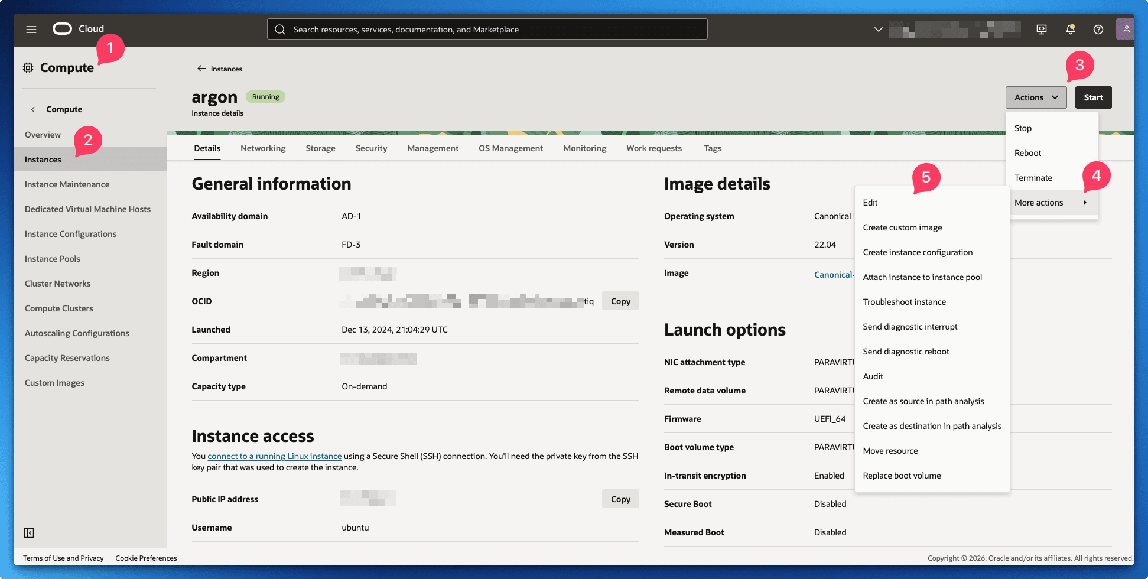The image size is (1148, 579).
Task: Open Instance Pools in the sidebar
Action: tap(90, 259)
